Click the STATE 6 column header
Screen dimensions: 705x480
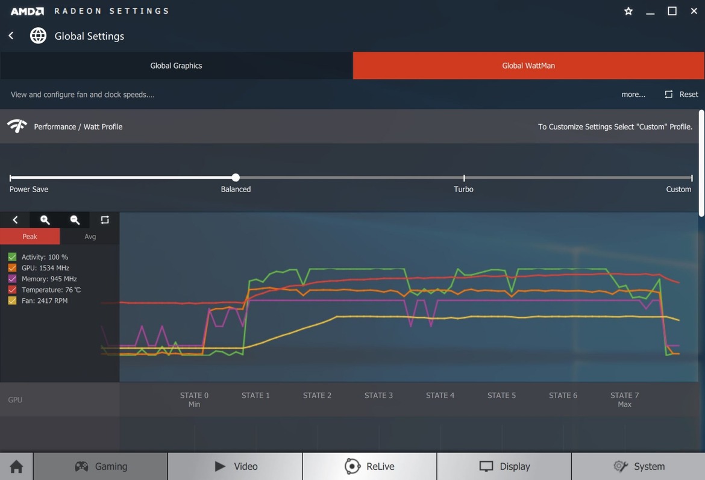tap(563, 396)
